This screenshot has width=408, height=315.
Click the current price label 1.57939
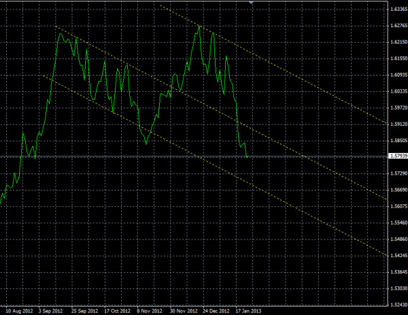pyautogui.click(x=398, y=156)
